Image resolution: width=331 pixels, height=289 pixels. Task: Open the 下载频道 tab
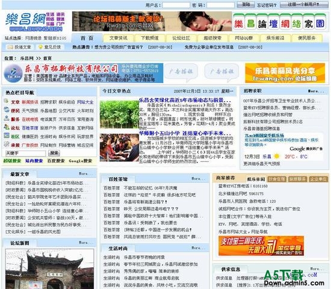coord(150,38)
